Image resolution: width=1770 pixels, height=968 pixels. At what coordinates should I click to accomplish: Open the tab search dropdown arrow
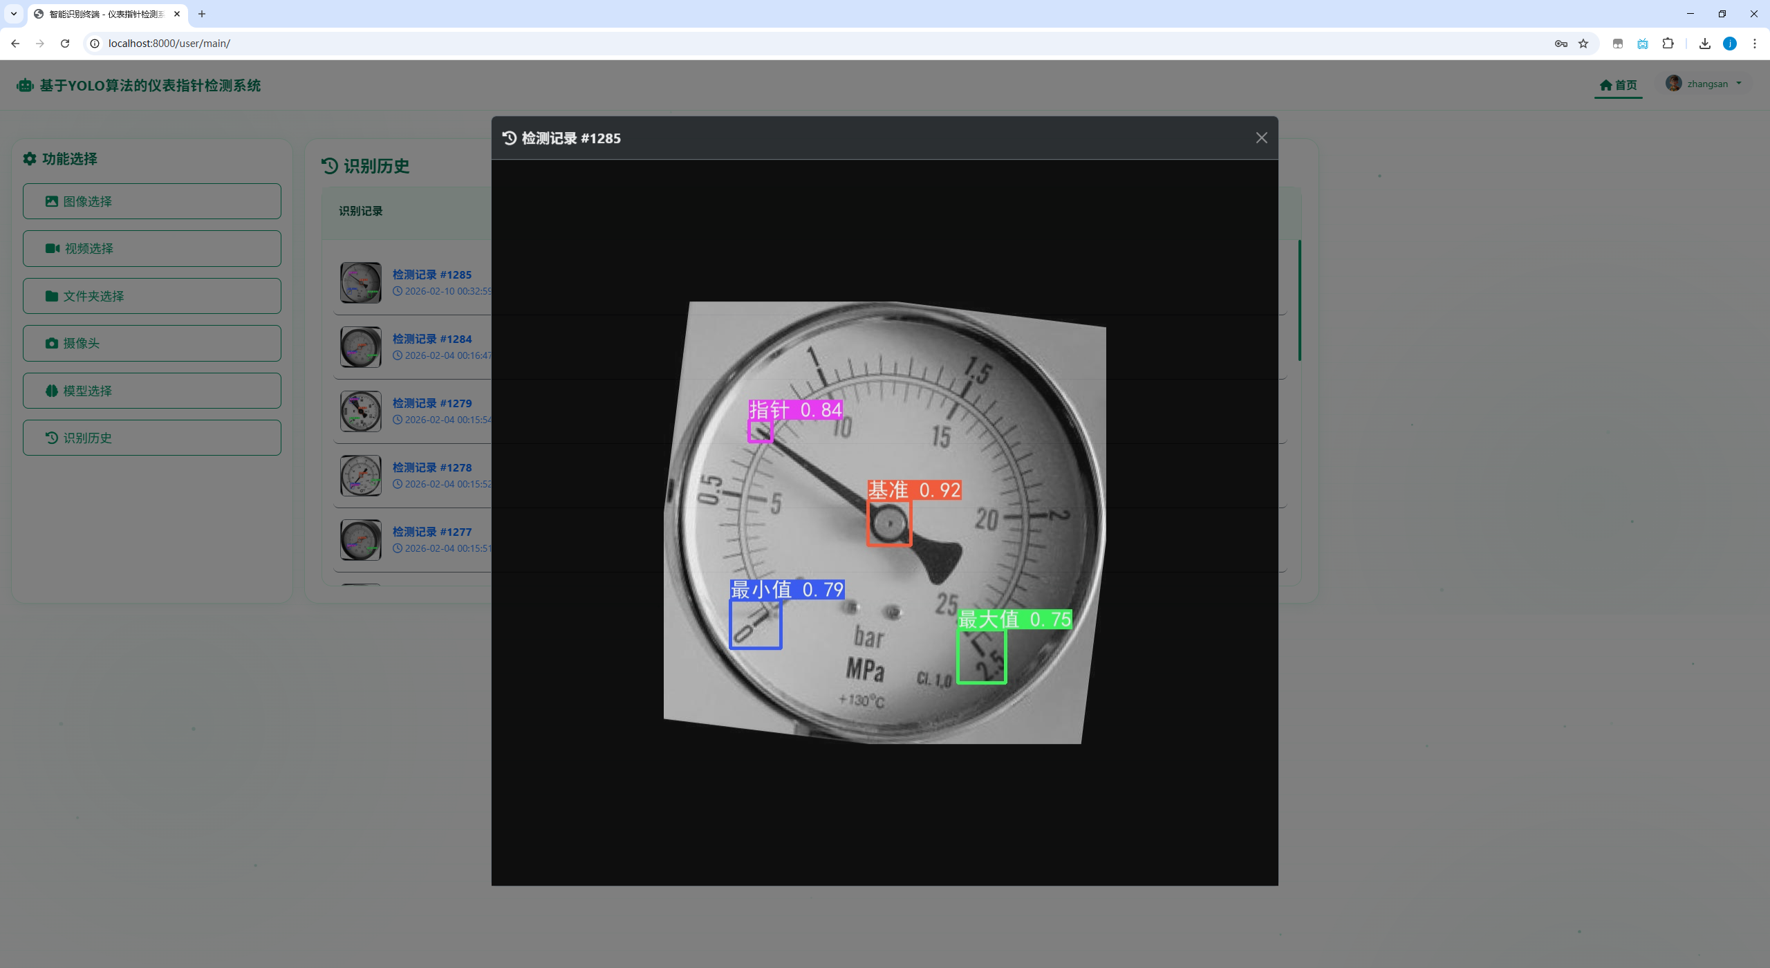(13, 13)
